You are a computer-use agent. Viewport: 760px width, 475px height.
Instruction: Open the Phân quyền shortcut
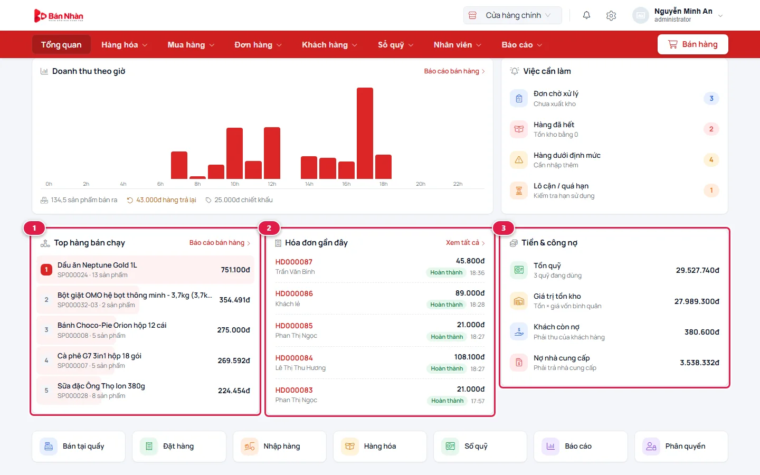(x=681, y=446)
